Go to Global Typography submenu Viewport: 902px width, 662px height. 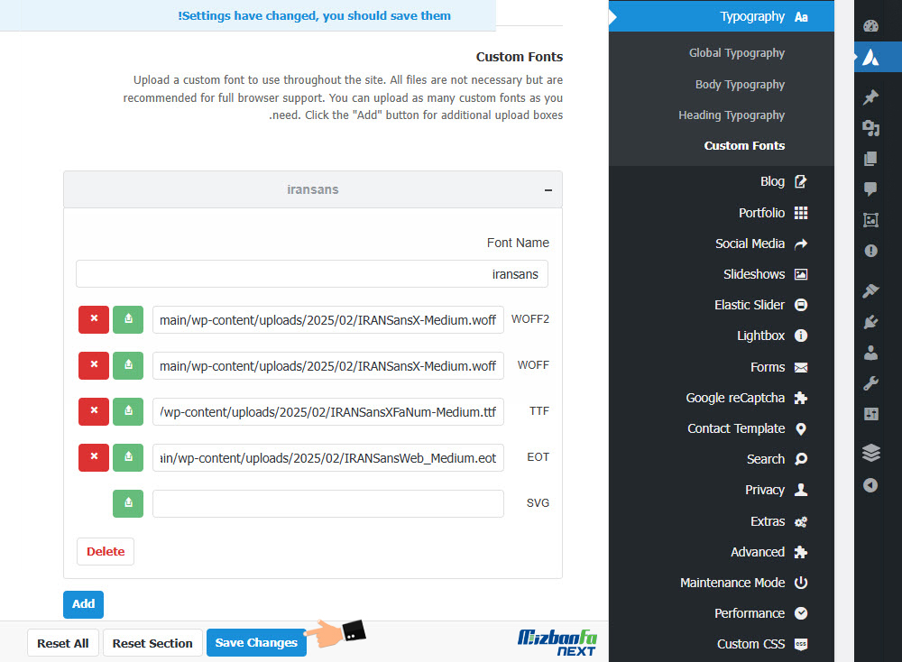tap(736, 53)
